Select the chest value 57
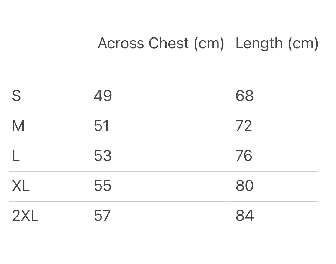336x264 pixels. pos(102,216)
